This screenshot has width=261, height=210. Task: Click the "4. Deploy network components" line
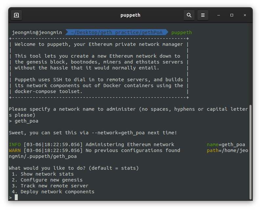[x=53, y=192]
